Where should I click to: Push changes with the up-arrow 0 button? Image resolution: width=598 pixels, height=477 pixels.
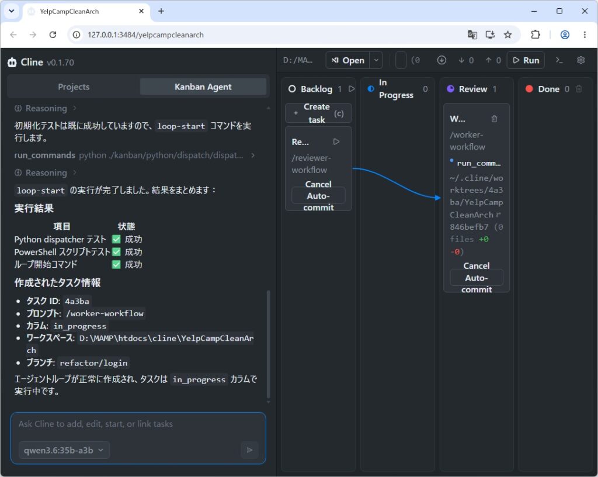(x=493, y=60)
